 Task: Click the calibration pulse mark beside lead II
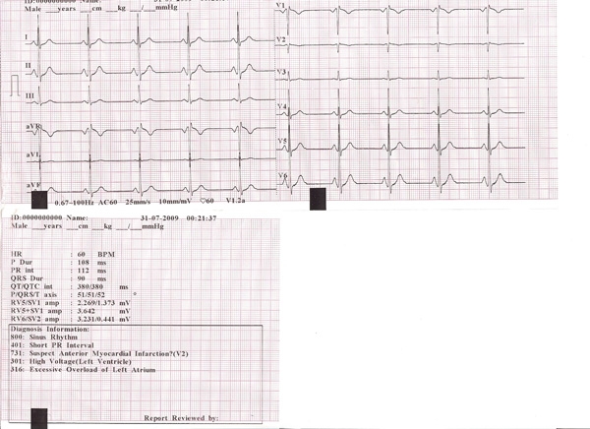15,86
